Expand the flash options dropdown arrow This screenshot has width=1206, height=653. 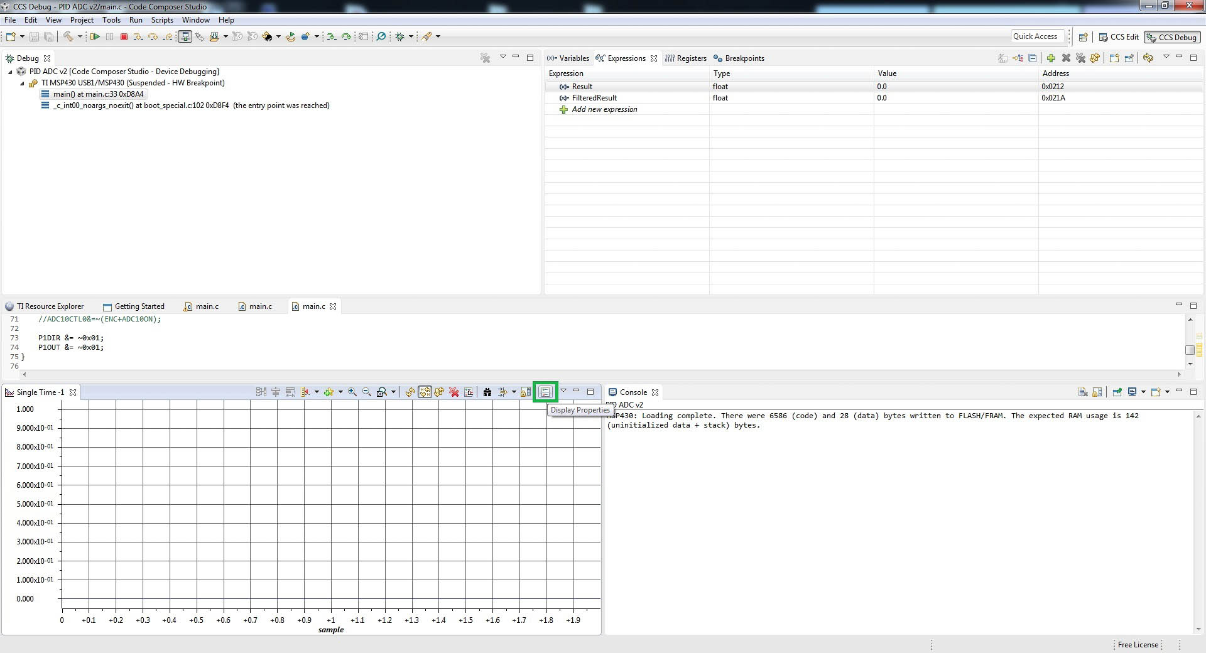click(x=278, y=36)
